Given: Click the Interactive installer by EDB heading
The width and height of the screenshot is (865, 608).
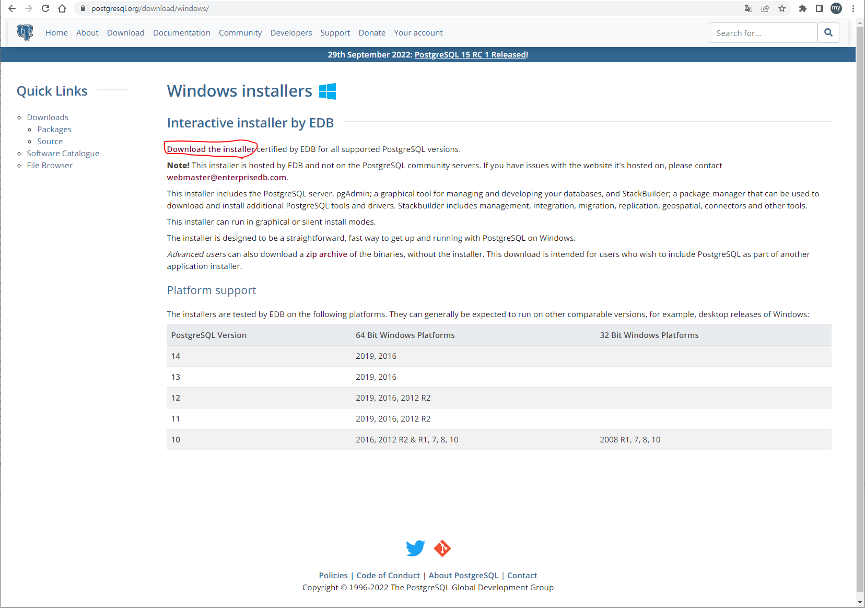Looking at the screenshot, I should [x=250, y=123].
